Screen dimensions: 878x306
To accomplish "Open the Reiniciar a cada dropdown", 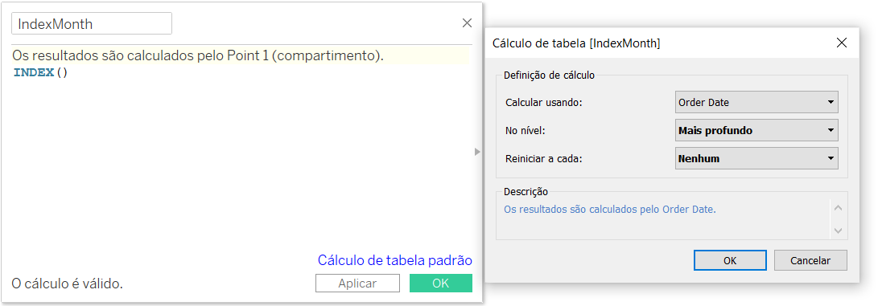I will coord(756,158).
